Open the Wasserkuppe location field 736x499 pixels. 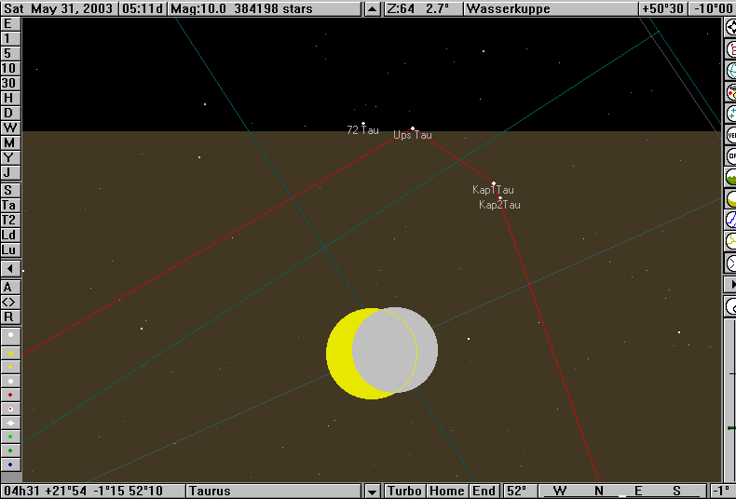coord(549,9)
